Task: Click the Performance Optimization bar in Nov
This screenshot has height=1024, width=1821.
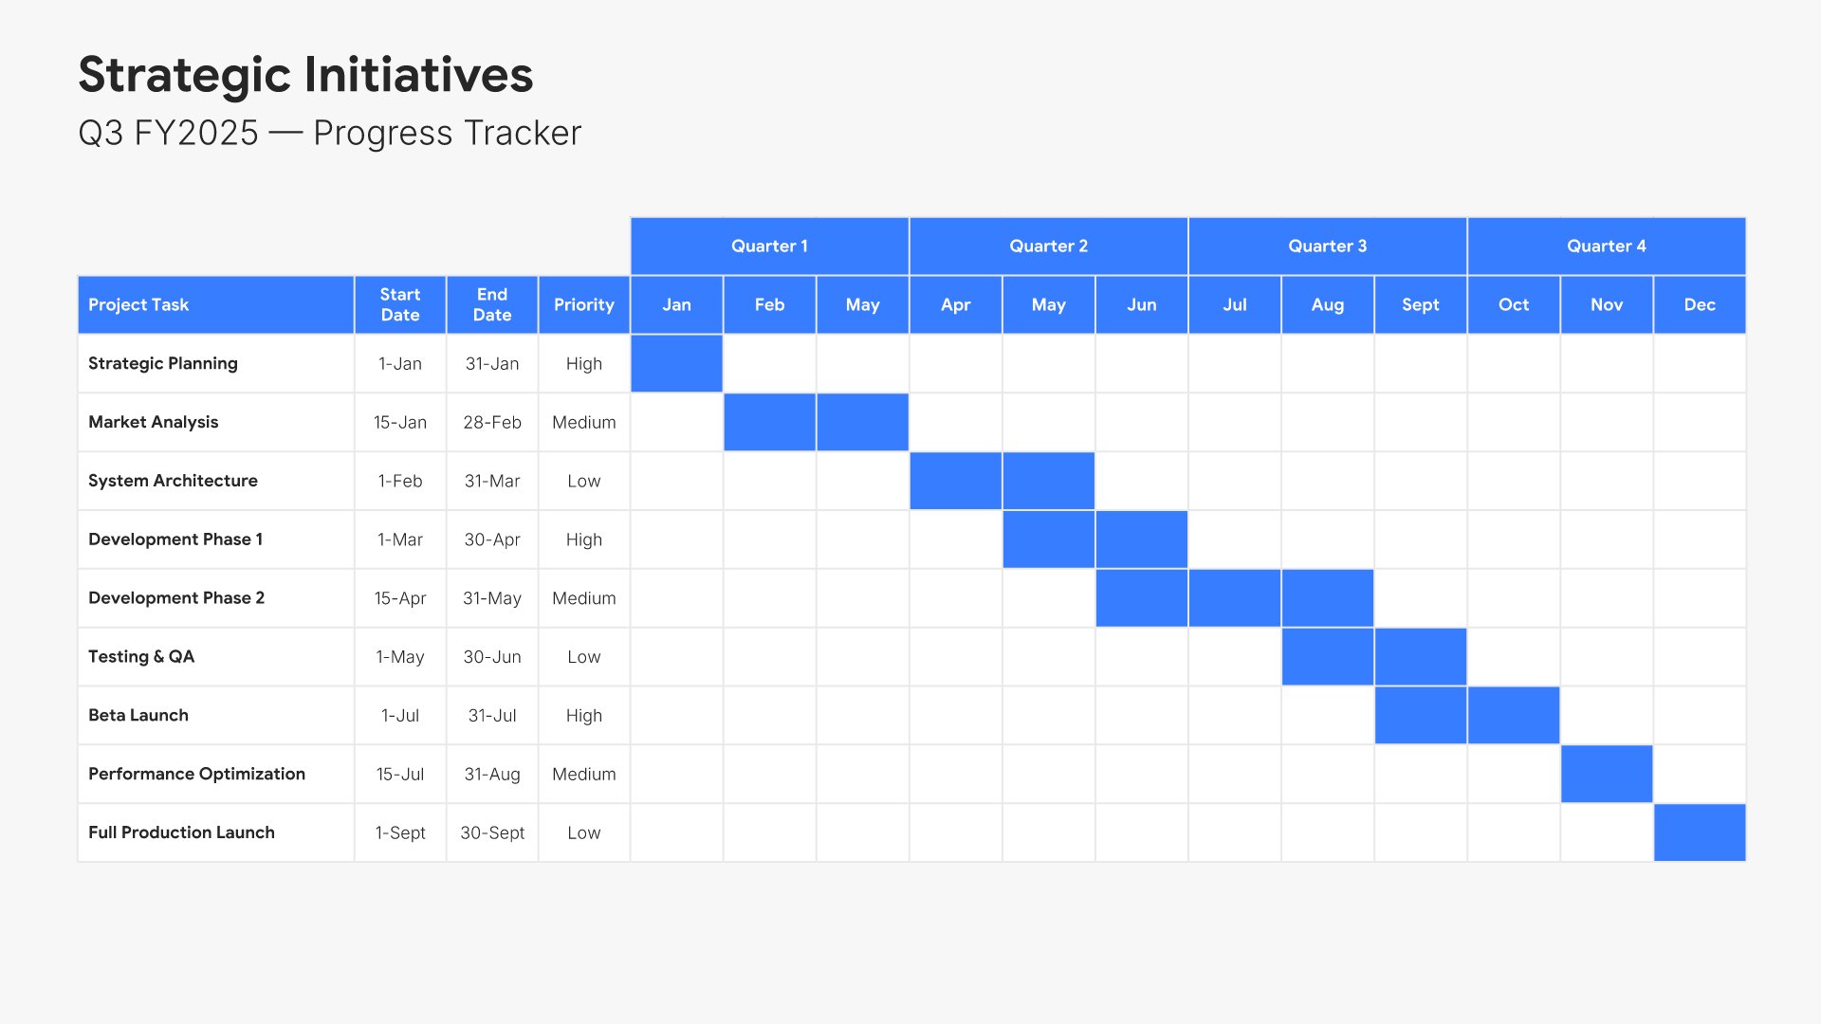Action: point(1607,774)
